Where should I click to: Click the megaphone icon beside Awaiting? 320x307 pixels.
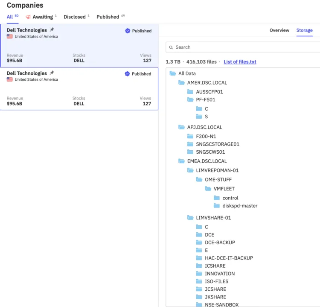pyautogui.click(x=28, y=17)
